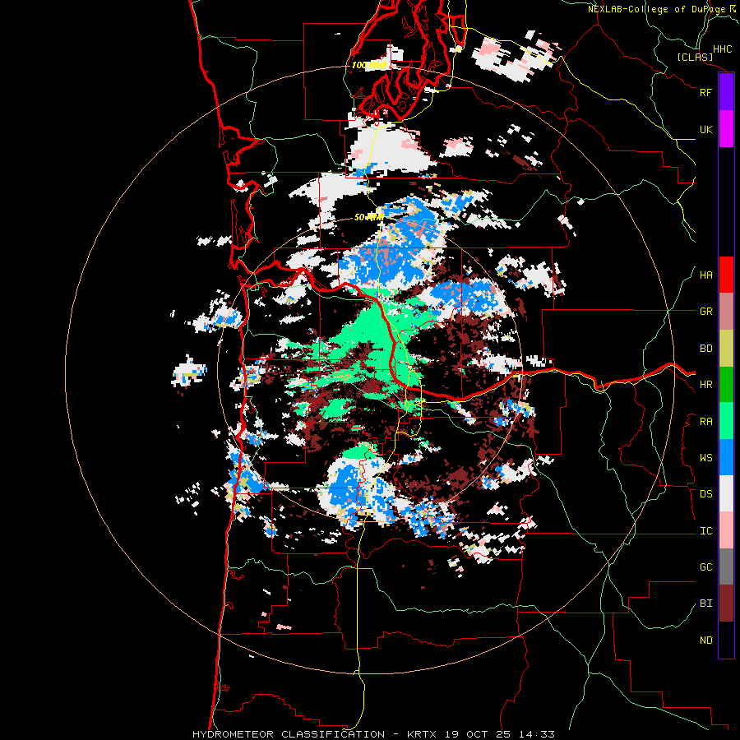
Task: Click the HA red legend swatch
Action: tap(726, 275)
